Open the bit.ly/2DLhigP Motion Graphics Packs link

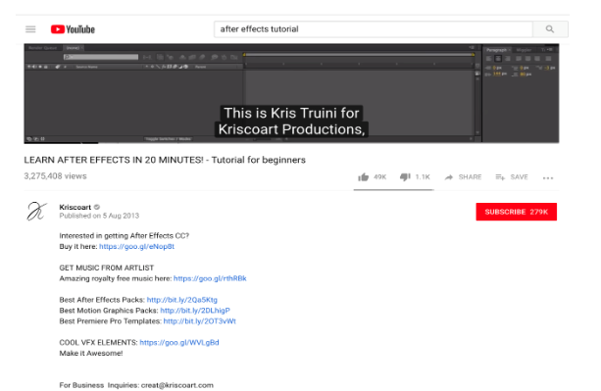tap(195, 311)
